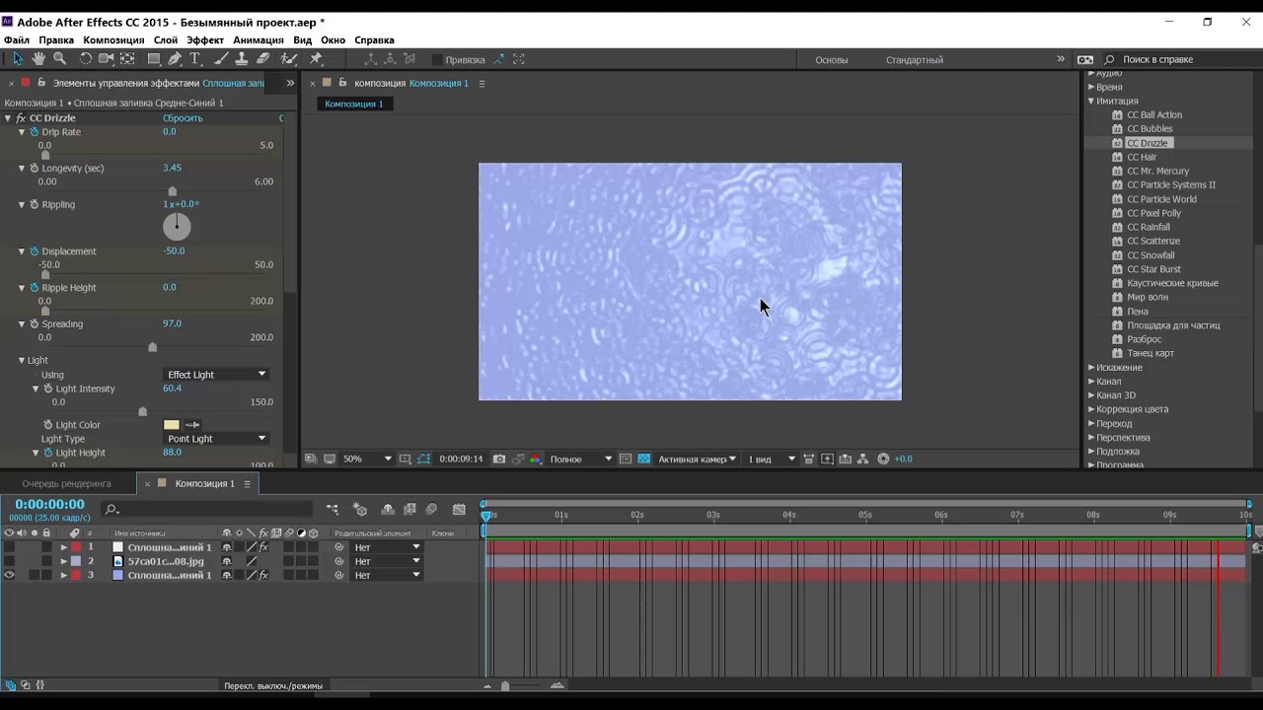The image size is (1263, 710).
Task: Open the 50% magnification dropdown
Action: 366,459
